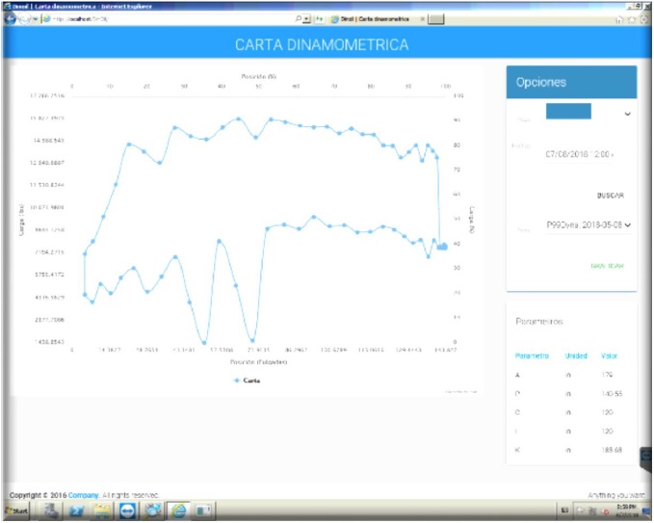Click the green GRAFICAR button
This screenshot has width=654, height=523.
[607, 266]
